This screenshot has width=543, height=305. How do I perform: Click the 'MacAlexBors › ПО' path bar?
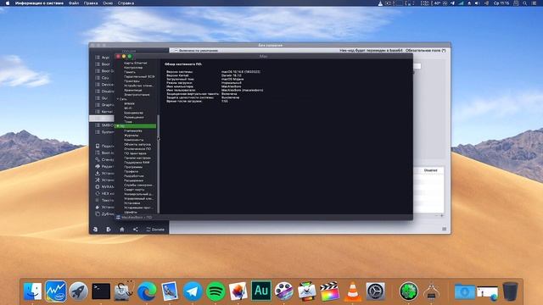[134, 217]
